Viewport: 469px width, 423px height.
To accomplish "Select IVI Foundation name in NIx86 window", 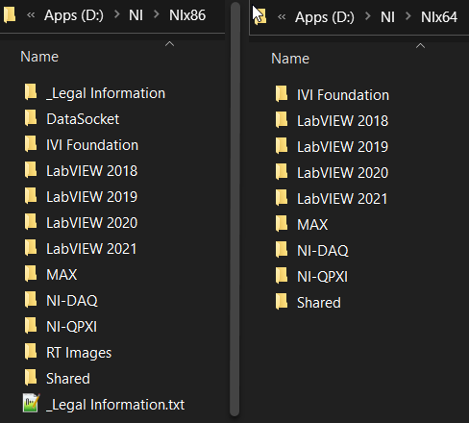I will [x=92, y=145].
